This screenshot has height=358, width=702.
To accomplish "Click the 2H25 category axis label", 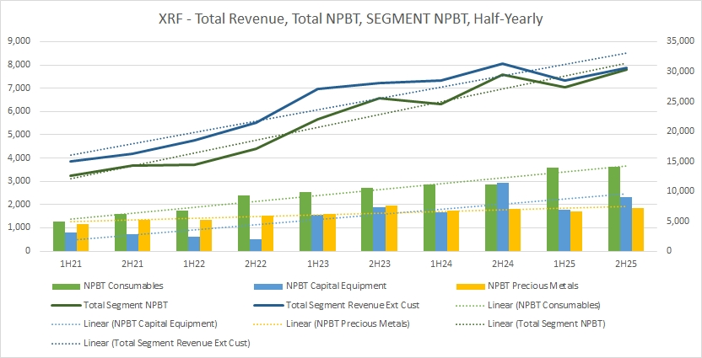I will click(x=626, y=263).
